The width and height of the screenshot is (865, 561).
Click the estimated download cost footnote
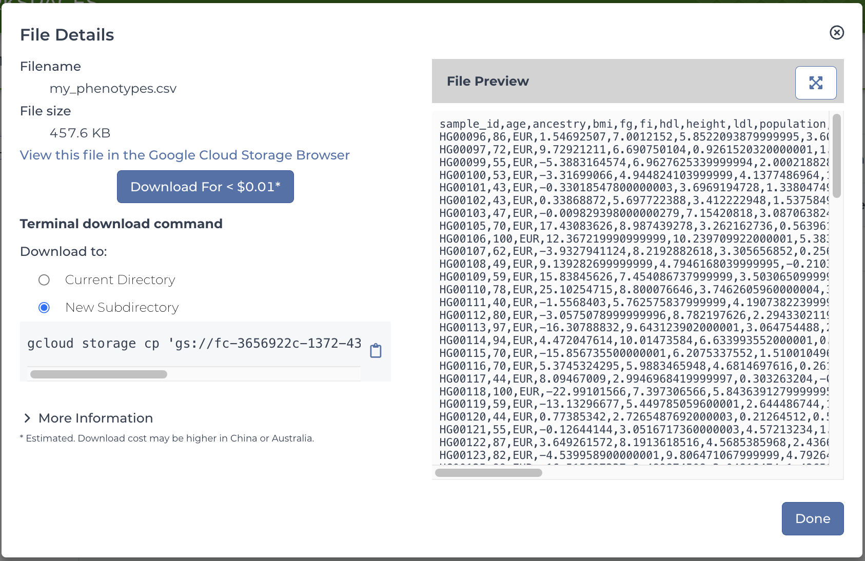pos(167,438)
